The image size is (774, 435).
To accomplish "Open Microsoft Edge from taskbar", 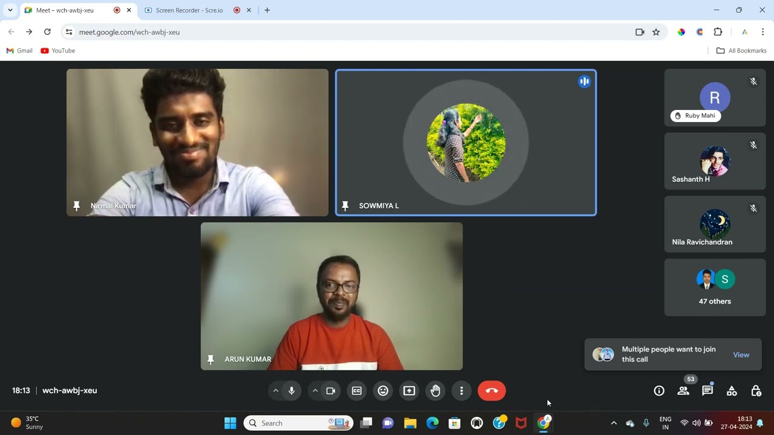I will click(x=432, y=423).
